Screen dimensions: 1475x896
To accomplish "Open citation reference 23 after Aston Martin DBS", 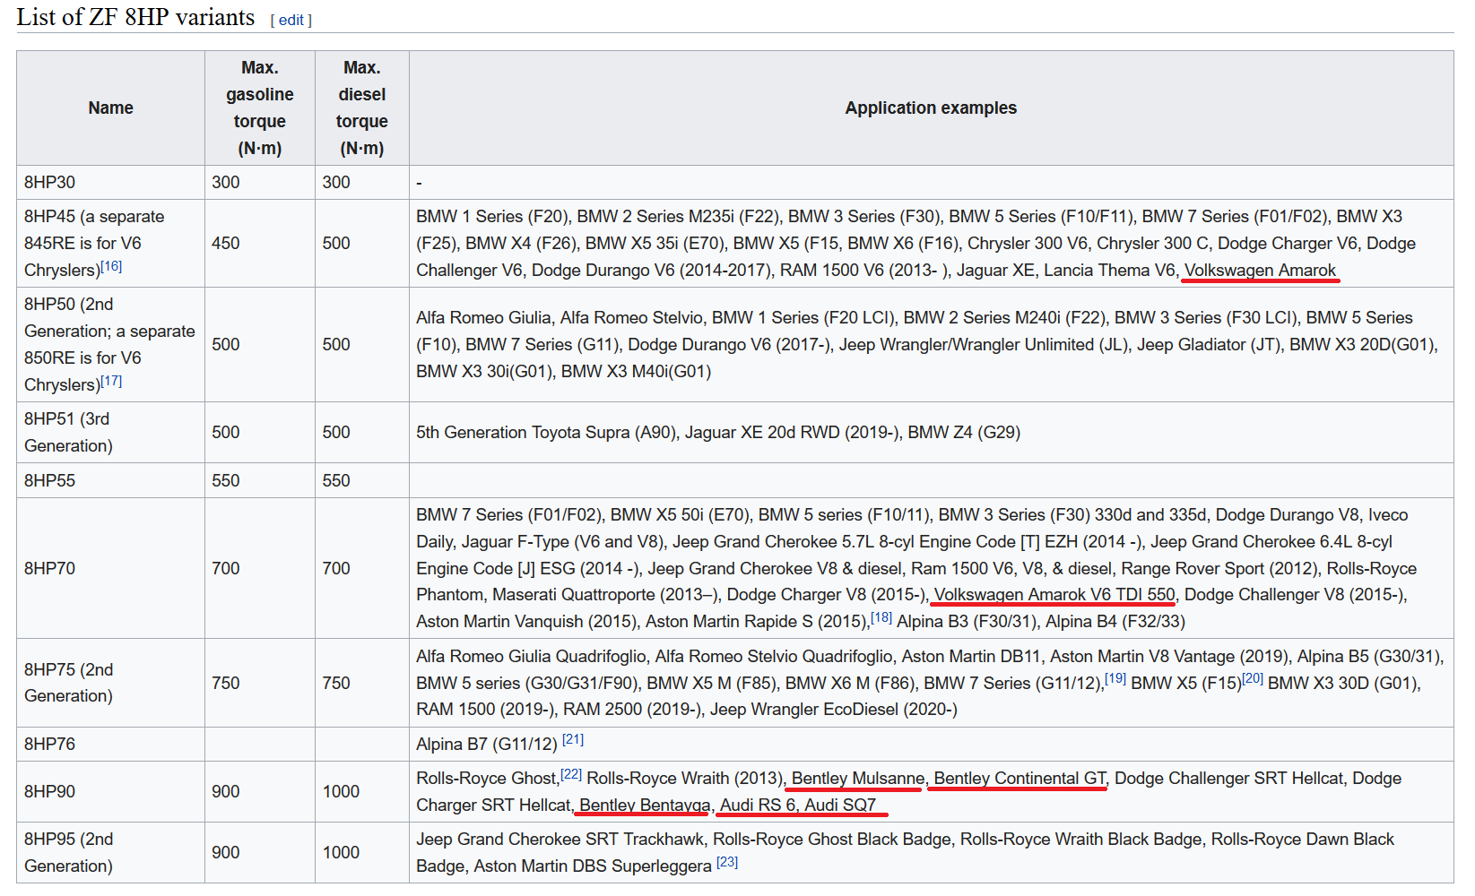I will tap(727, 862).
